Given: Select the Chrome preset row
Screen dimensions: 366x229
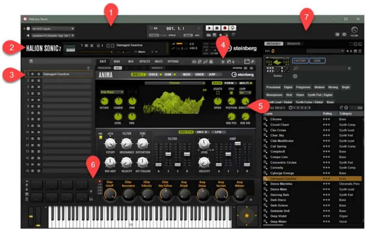Looking at the screenshot, I should coord(313,119).
